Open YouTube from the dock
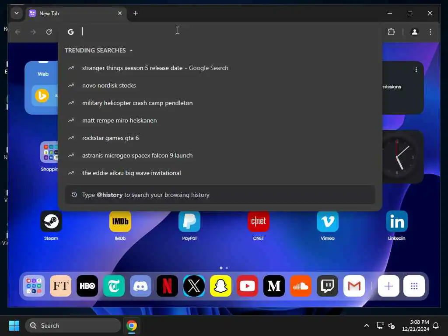The width and height of the screenshot is (448, 336). (248, 286)
